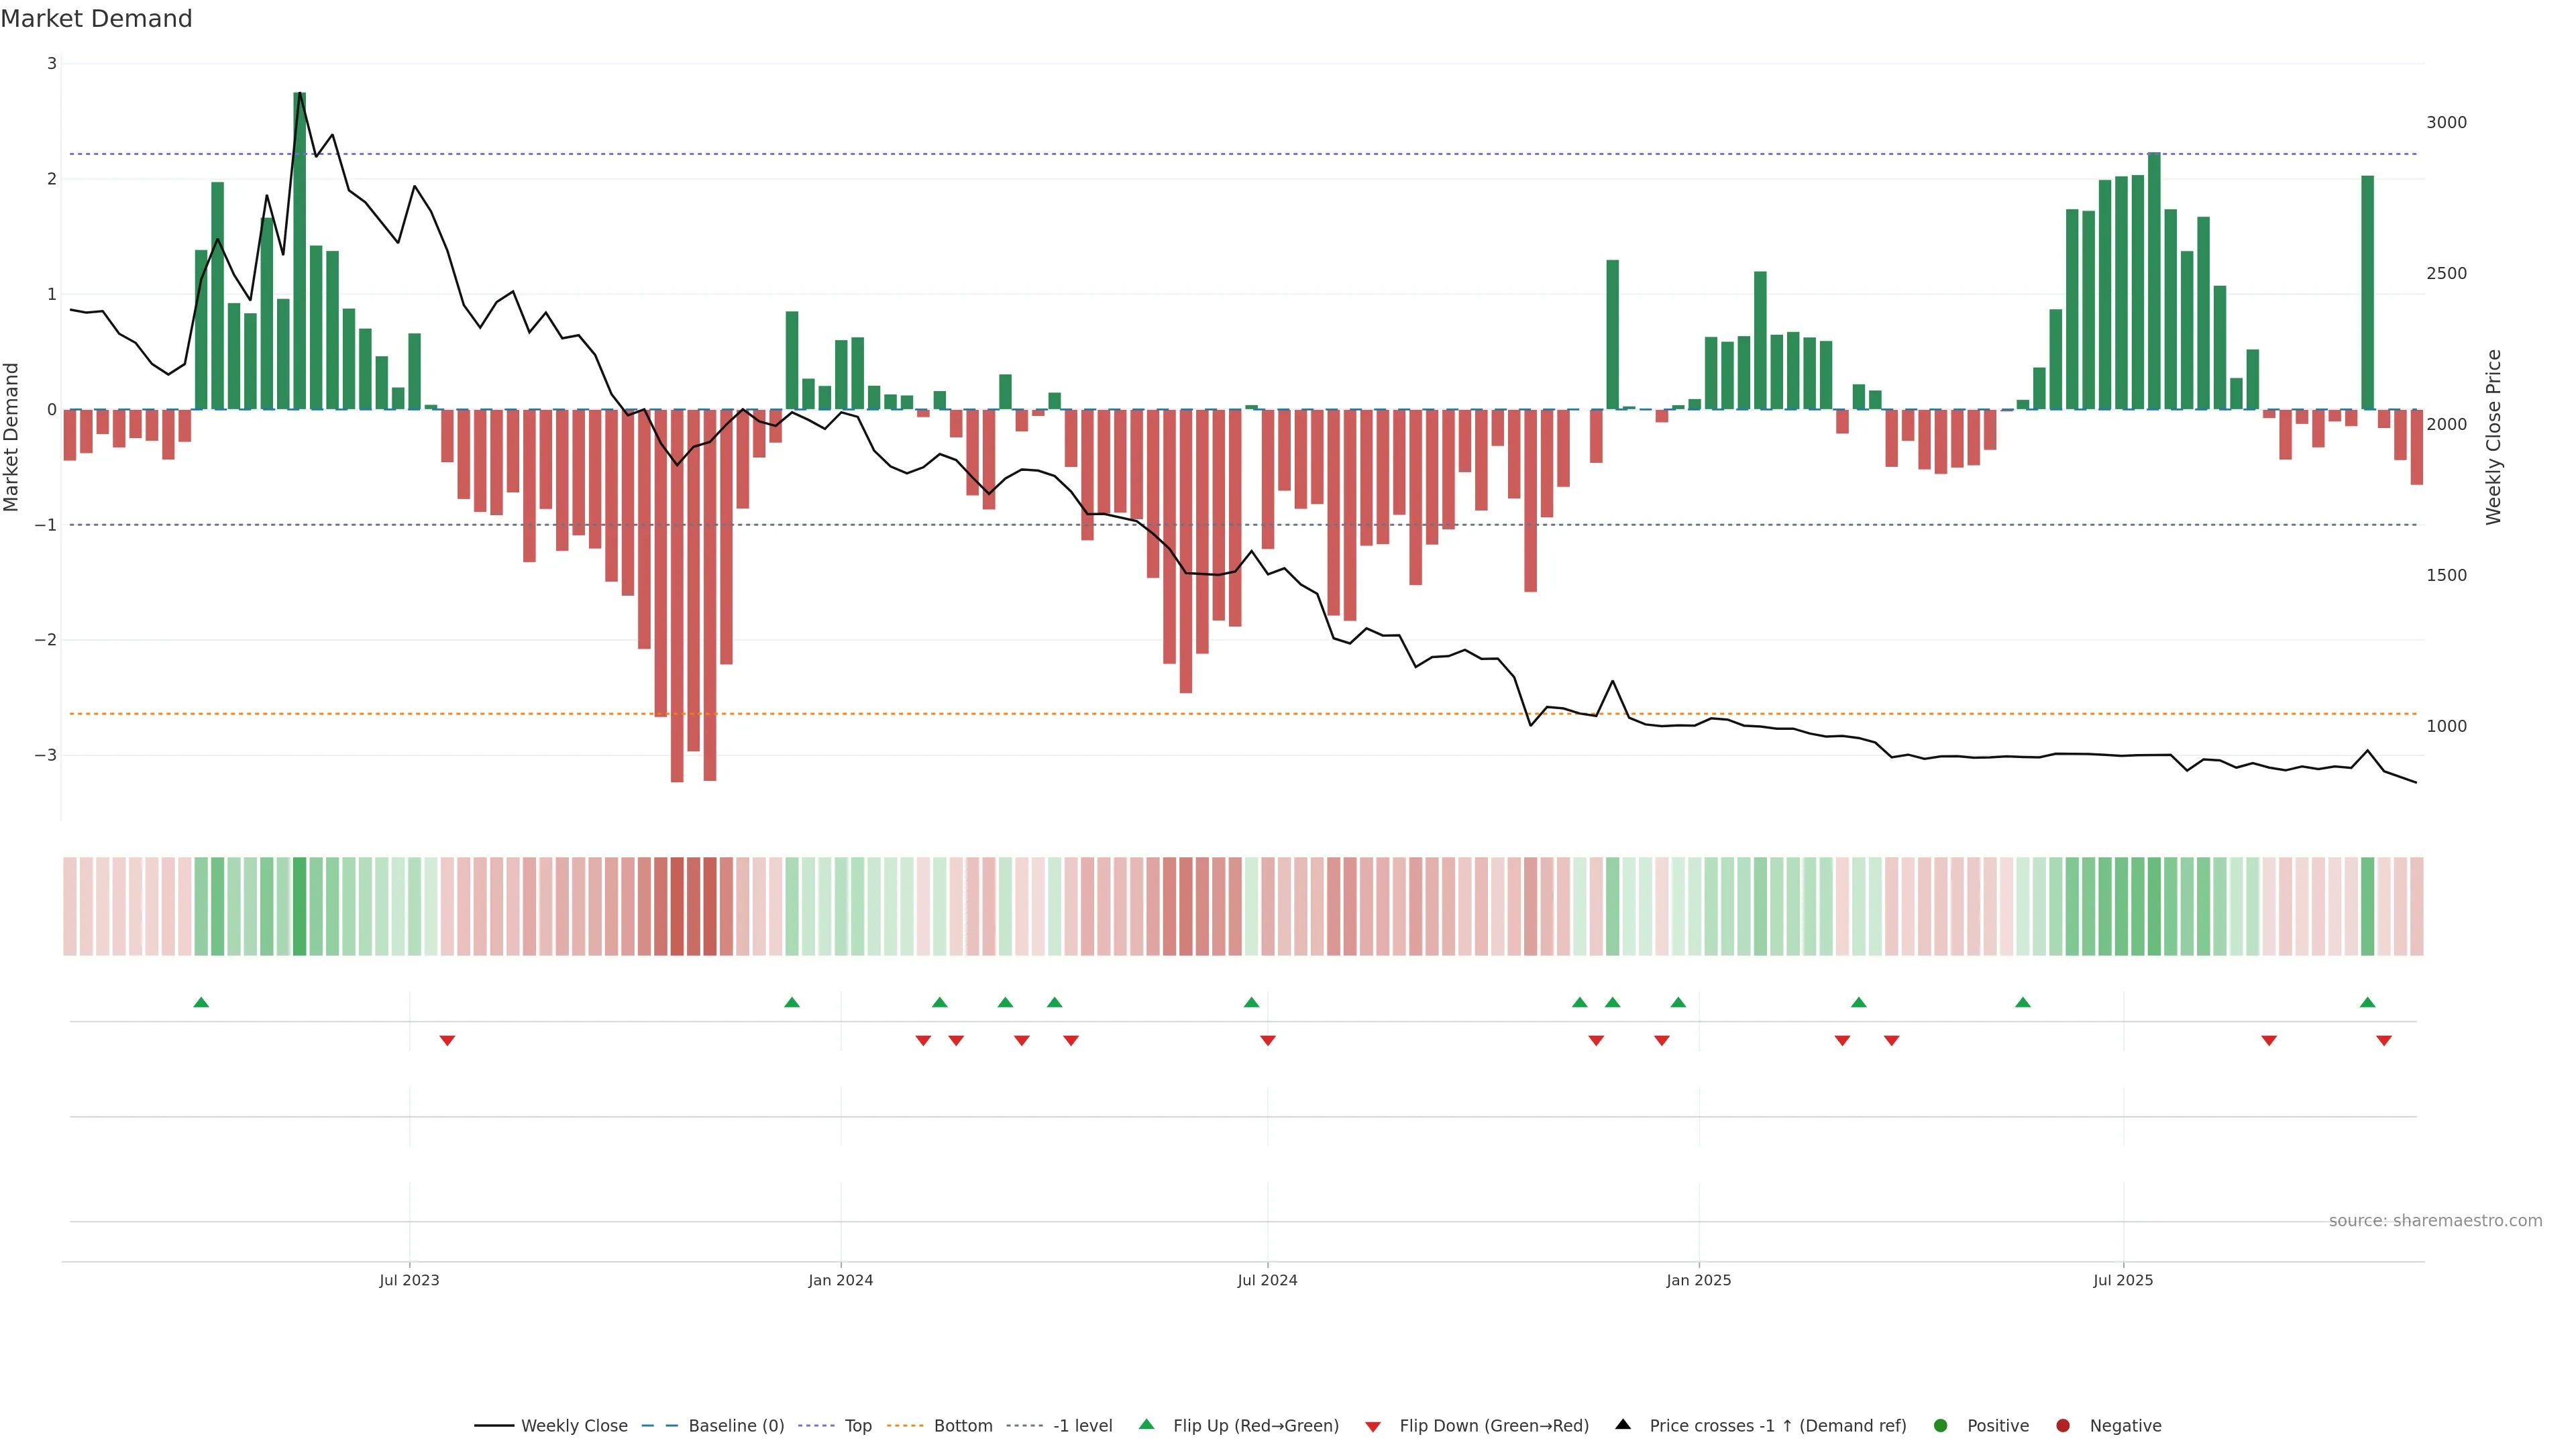Hide the Top dotted line legend item
The height and width of the screenshot is (1449, 2576).
[x=857, y=1426]
